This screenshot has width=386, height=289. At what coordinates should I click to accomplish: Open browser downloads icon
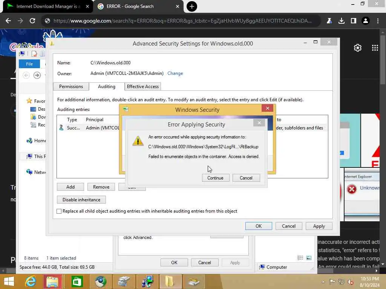[342, 21]
